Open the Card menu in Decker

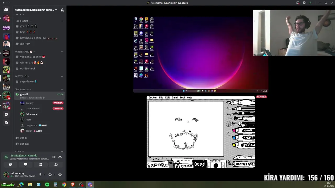pos(175,98)
